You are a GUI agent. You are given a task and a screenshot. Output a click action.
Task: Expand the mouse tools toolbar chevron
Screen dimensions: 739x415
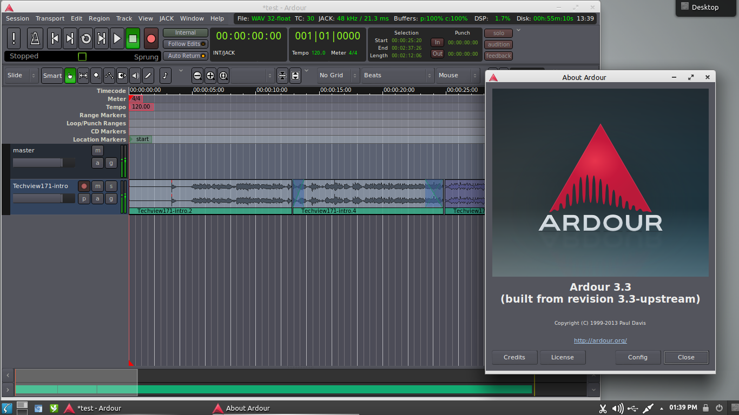click(x=181, y=71)
